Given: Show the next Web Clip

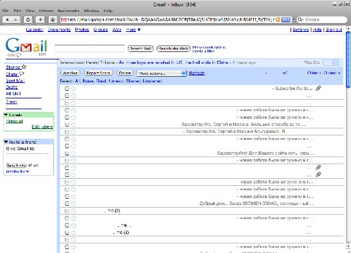Looking at the screenshot, I should point(336,63).
